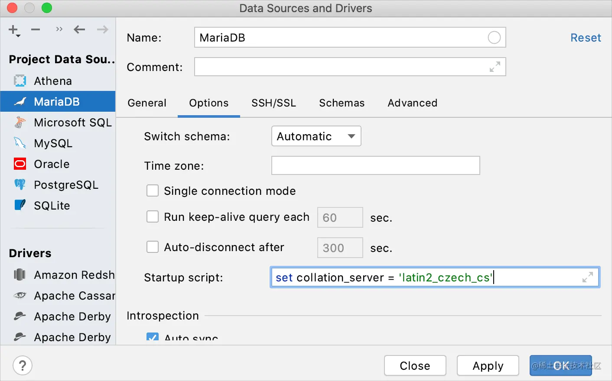Image resolution: width=612 pixels, height=381 pixels.
Task: Select the Microsoft SQL data source
Action: pos(58,123)
